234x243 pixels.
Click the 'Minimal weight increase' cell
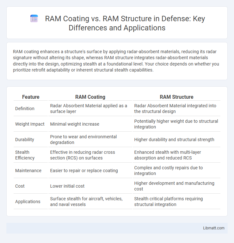(75, 124)
